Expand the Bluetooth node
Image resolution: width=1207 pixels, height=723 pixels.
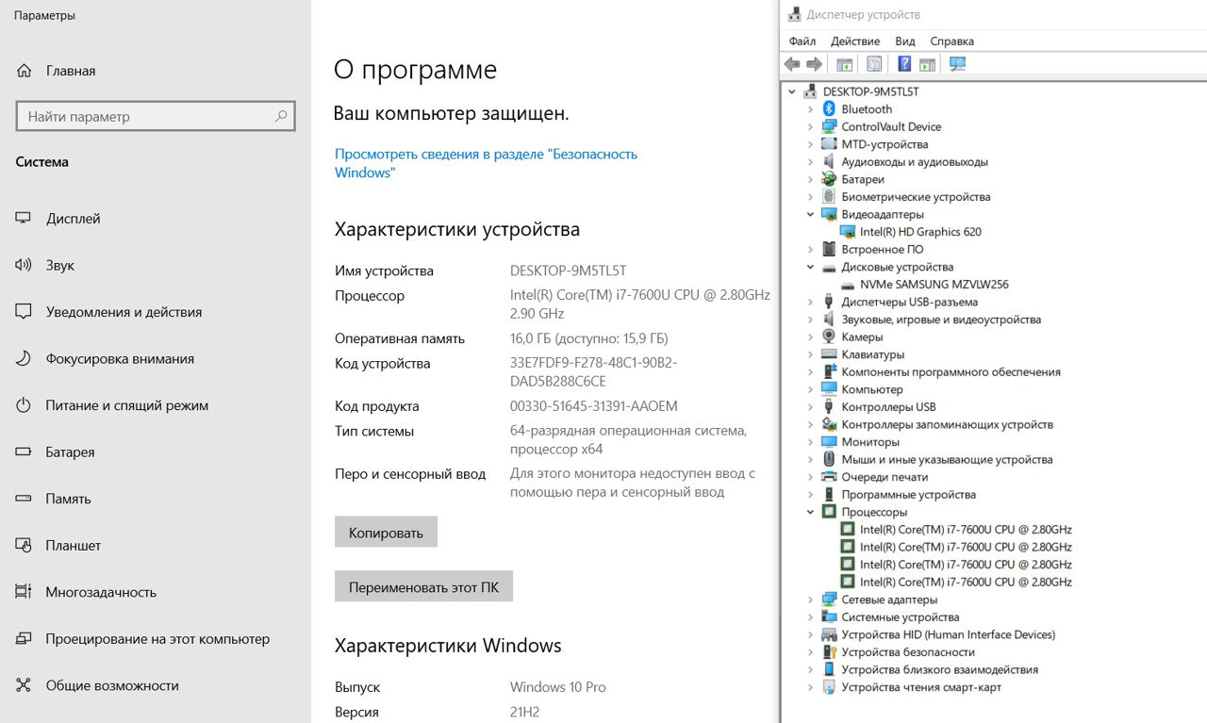click(810, 109)
